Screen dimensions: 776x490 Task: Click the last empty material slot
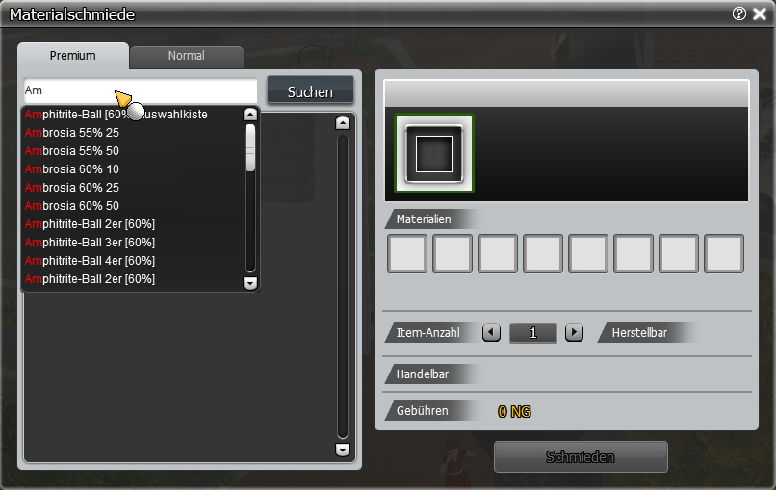[x=724, y=253]
